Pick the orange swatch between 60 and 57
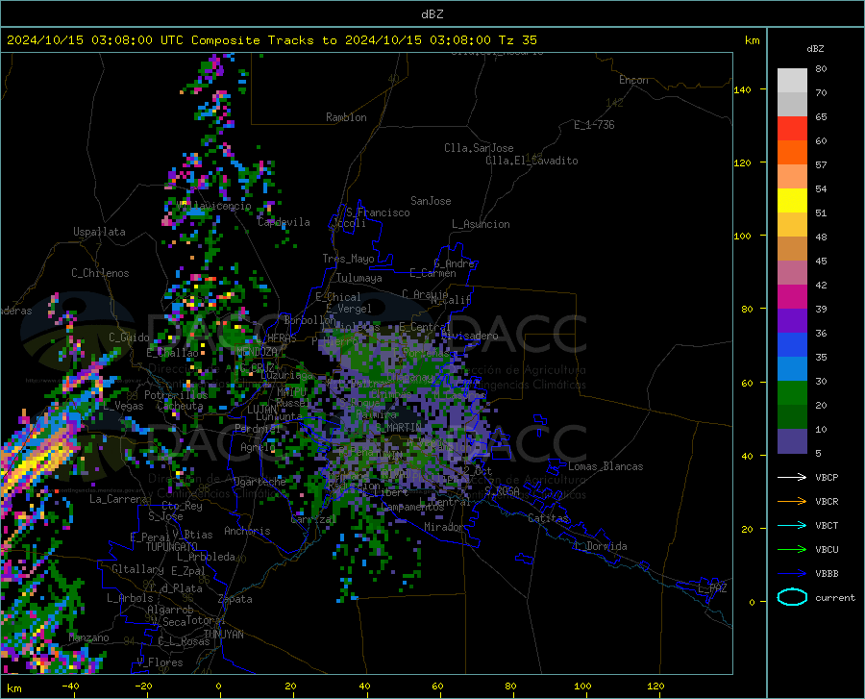 pyautogui.click(x=792, y=153)
